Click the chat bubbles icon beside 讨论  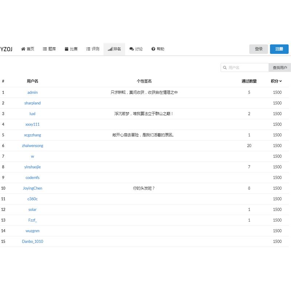[132, 49]
